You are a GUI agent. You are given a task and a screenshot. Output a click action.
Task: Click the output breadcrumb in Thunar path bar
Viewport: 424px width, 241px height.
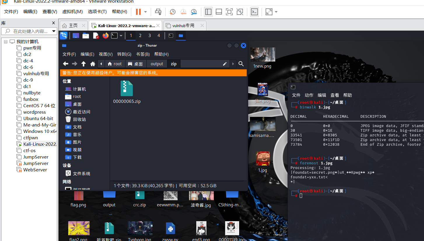pos(157,64)
